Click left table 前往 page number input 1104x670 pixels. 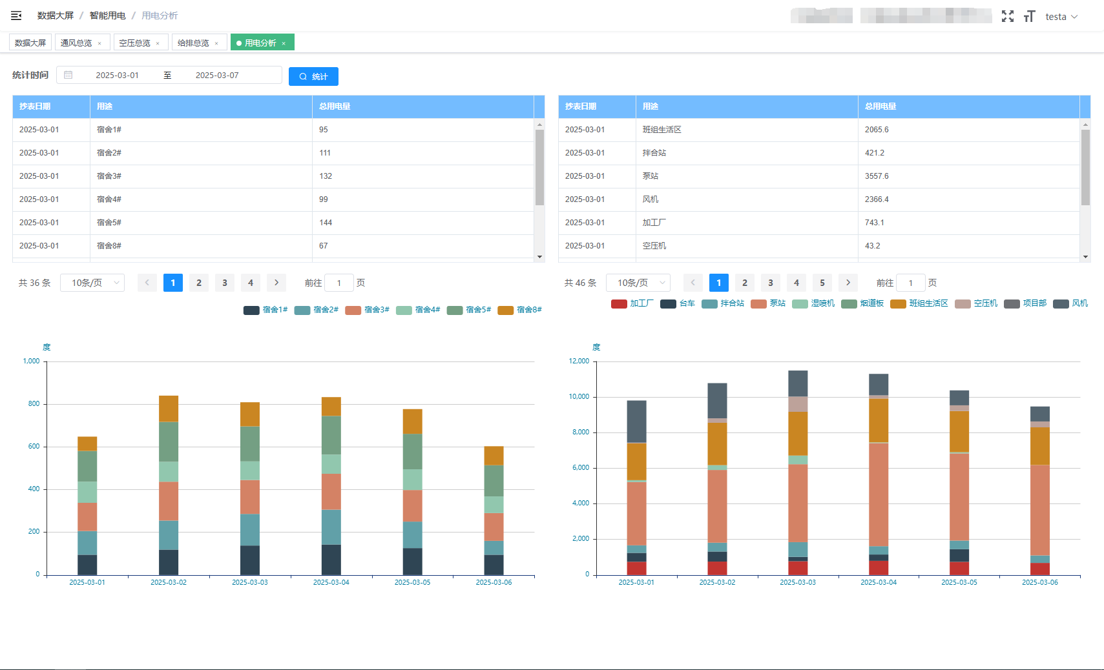[x=339, y=283]
